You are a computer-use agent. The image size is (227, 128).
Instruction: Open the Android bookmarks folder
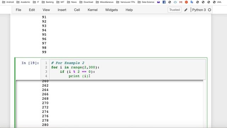[x=8, y=2]
